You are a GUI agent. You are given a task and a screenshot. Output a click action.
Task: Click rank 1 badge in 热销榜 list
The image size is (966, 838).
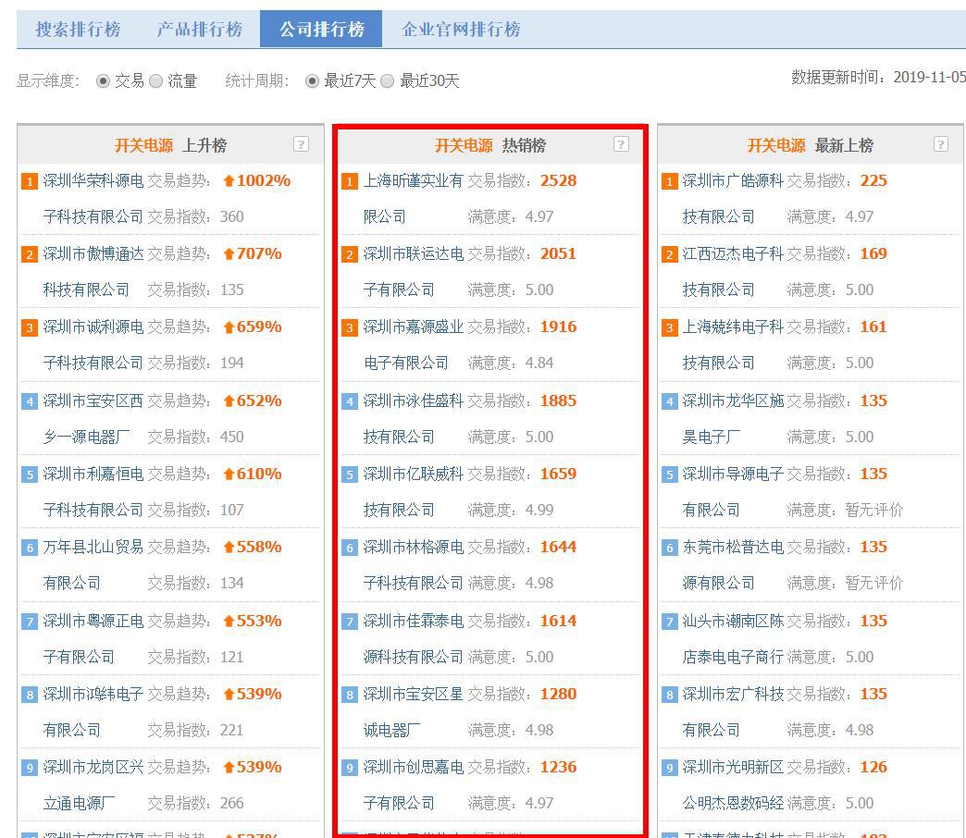[350, 181]
